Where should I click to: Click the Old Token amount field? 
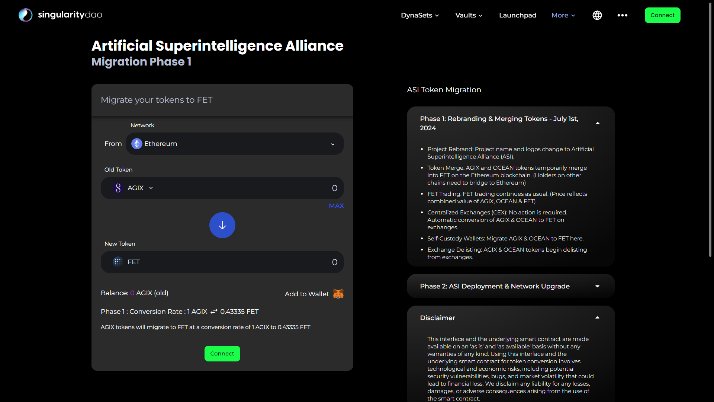click(222, 188)
